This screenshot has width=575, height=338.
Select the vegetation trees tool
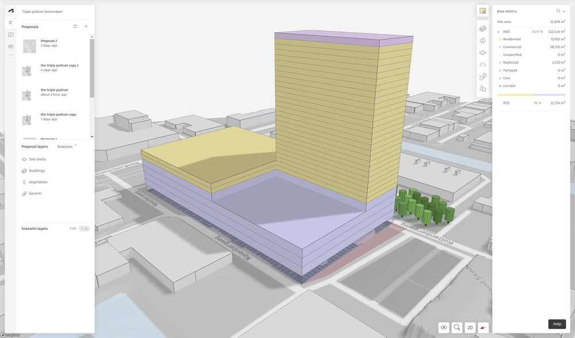483,40
